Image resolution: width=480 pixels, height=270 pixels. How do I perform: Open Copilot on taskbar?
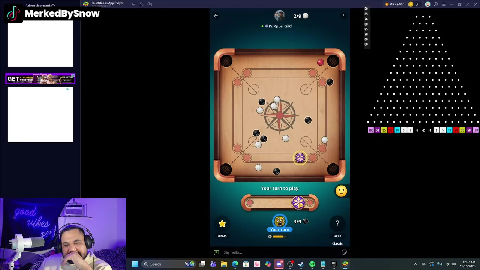point(268,264)
